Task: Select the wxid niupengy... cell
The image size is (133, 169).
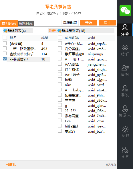Action: [x=97, y=54]
